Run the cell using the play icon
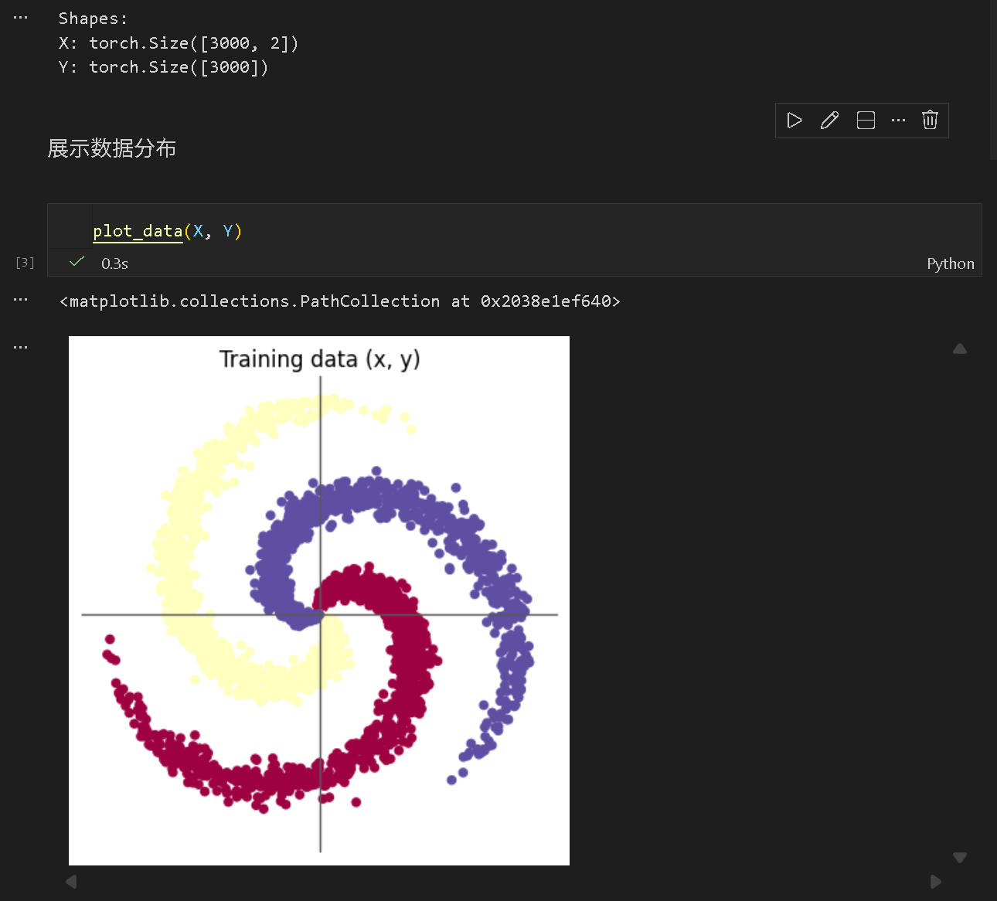 click(x=795, y=121)
